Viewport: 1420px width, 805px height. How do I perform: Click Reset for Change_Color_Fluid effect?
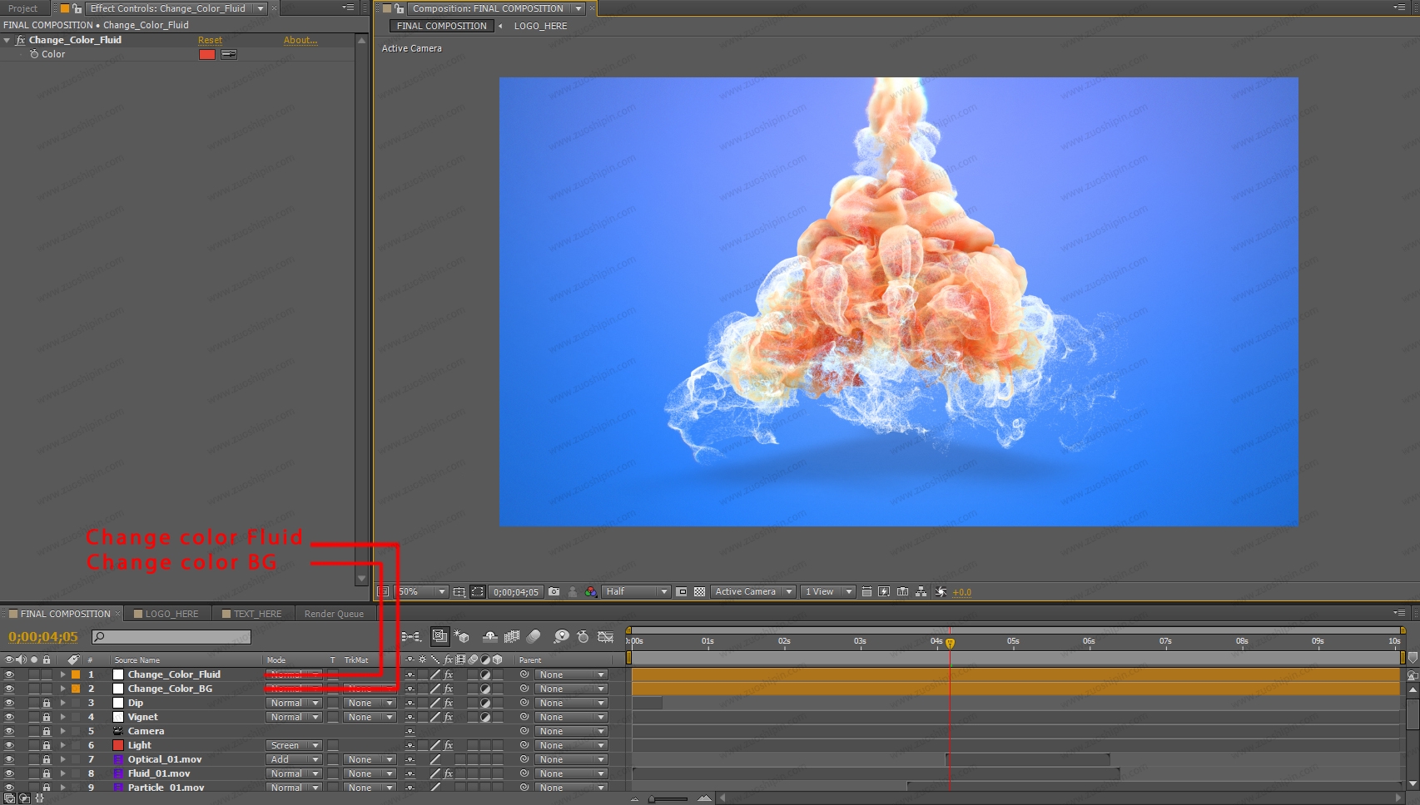pos(210,40)
